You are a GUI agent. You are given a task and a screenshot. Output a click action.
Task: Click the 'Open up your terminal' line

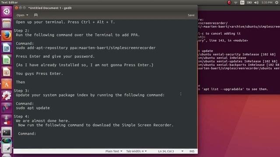pos(65,22)
